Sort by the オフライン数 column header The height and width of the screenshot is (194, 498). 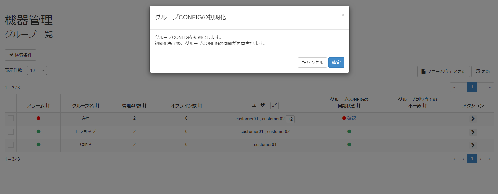pyautogui.click(x=200, y=105)
